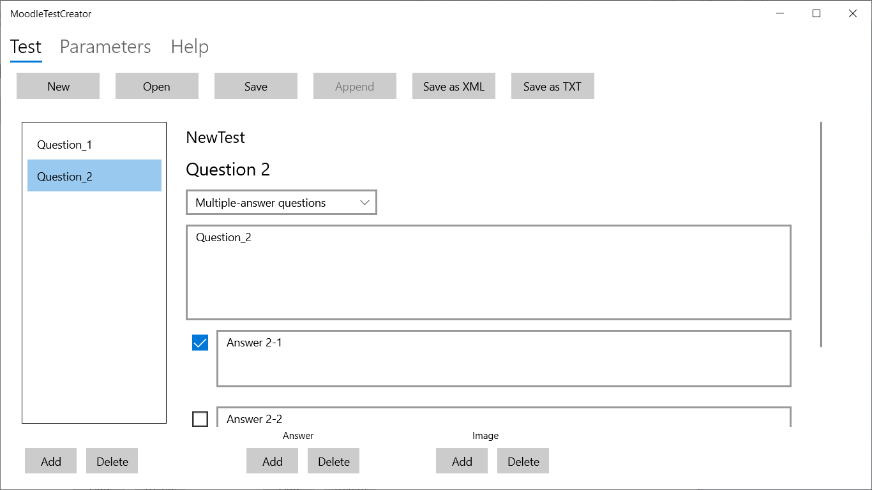Viewport: 872px width, 490px height.
Task: Click the Open button
Action: 157,87
